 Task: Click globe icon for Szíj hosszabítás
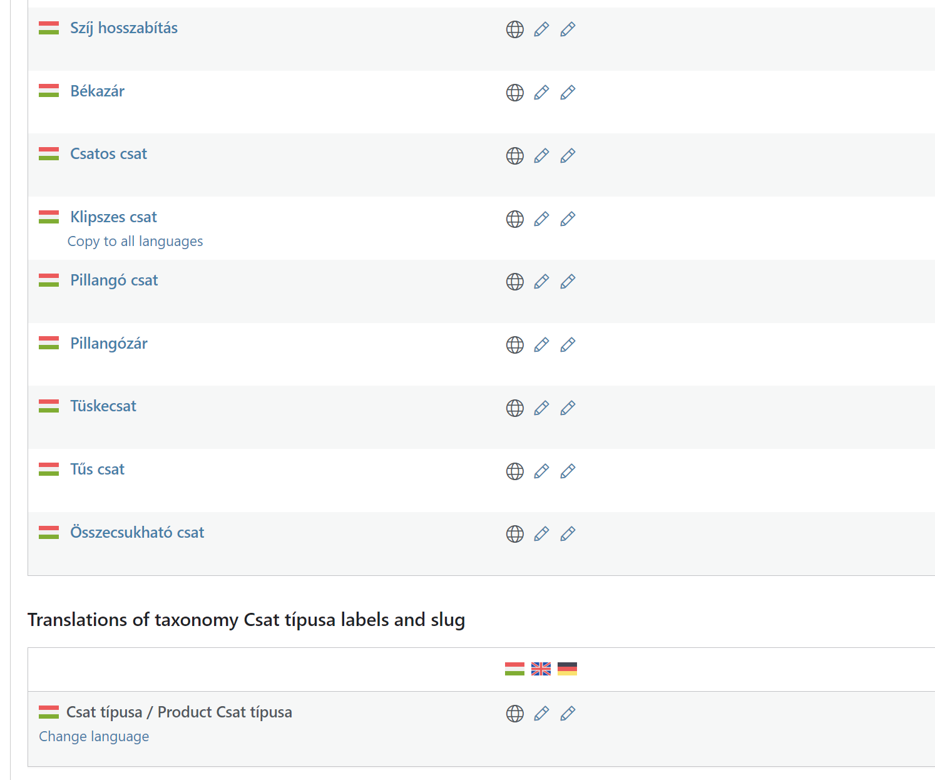[x=514, y=29]
